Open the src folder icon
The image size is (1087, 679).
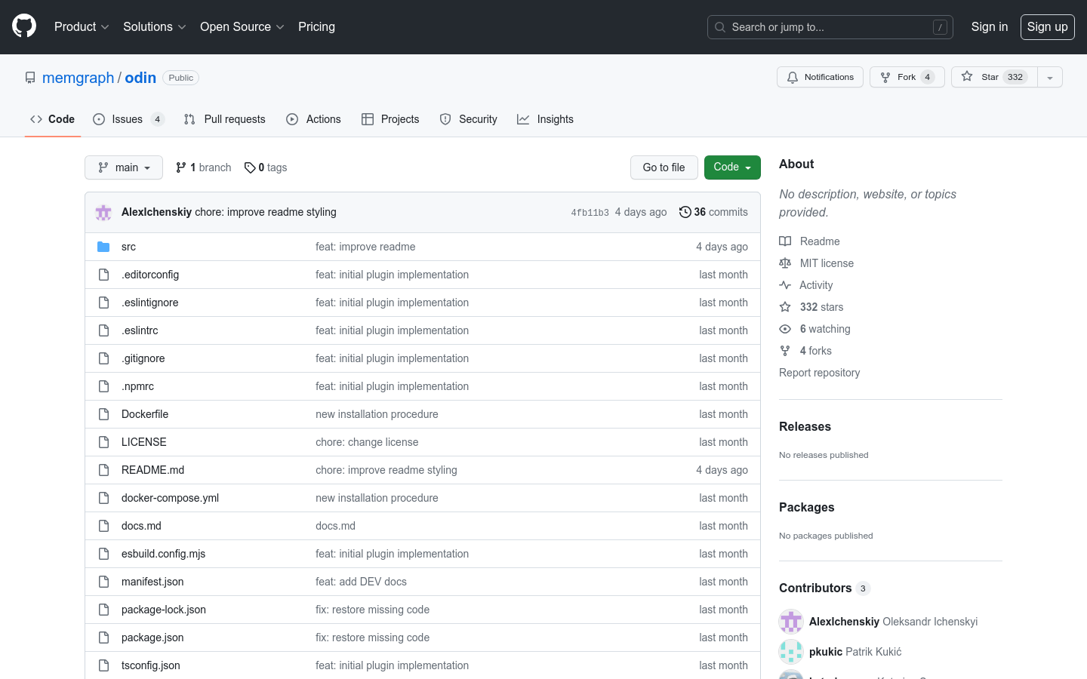pyautogui.click(x=103, y=247)
